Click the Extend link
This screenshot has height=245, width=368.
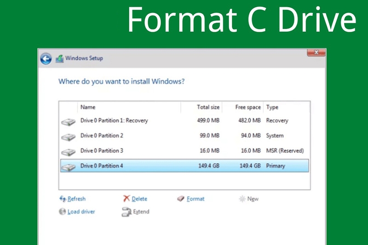[141, 211]
